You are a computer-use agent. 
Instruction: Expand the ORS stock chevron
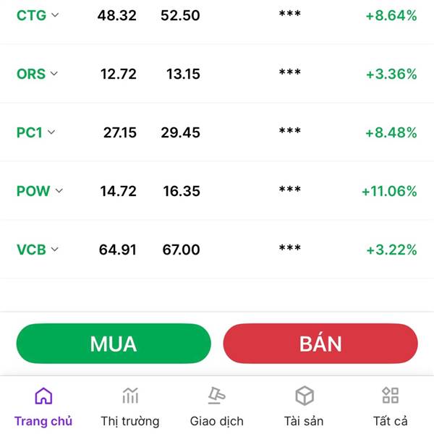point(54,74)
